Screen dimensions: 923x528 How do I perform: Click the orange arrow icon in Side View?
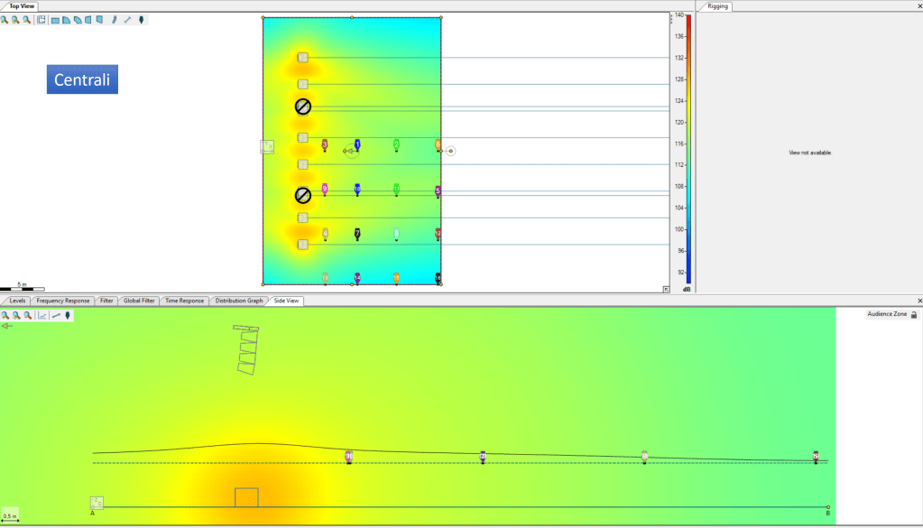click(x=7, y=326)
